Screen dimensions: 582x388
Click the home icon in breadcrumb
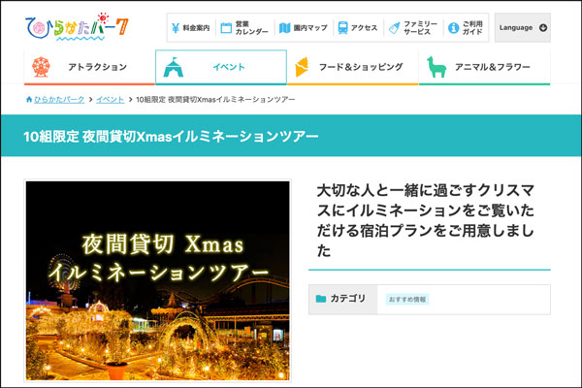[x=30, y=99]
